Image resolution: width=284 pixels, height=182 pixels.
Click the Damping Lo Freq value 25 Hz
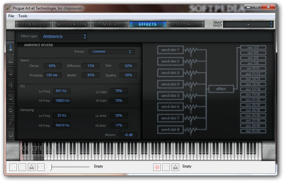pos(62,116)
